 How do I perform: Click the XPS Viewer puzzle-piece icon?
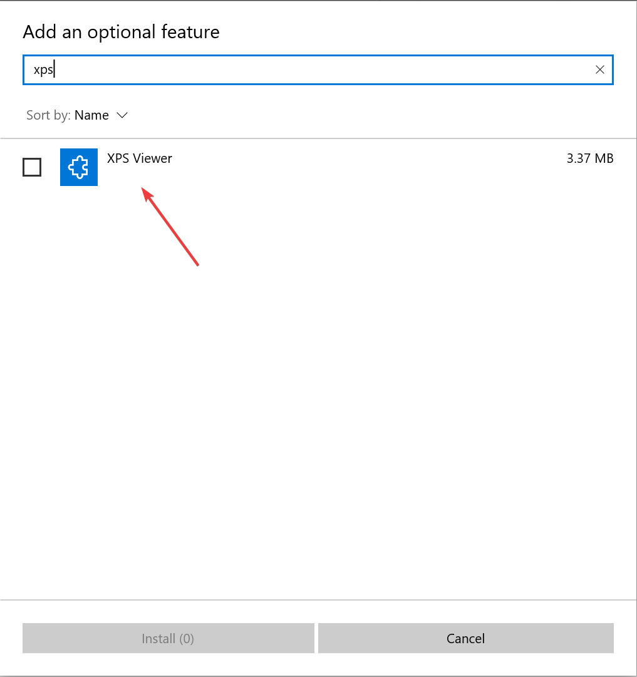click(79, 167)
